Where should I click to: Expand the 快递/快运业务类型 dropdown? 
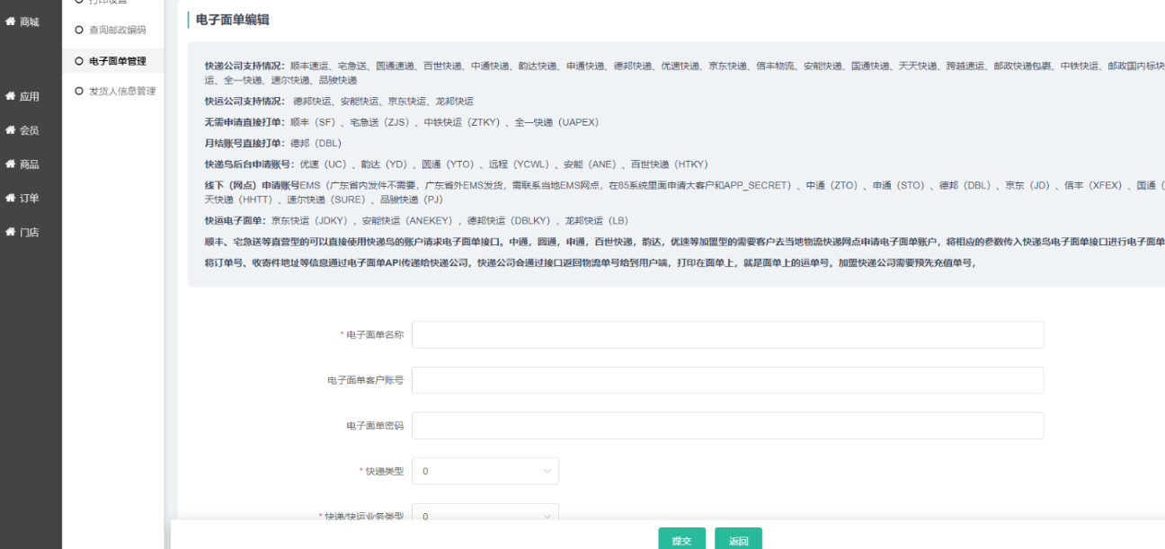pyautogui.click(x=485, y=515)
